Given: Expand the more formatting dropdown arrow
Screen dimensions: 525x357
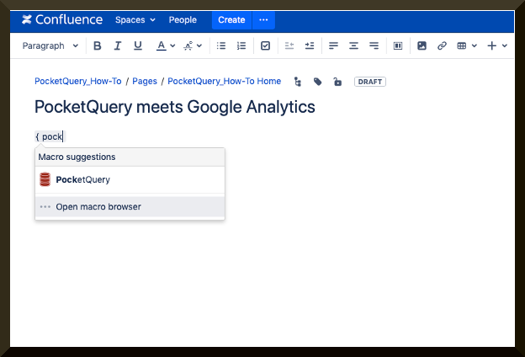Looking at the screenshot, I should click(199, 45).
